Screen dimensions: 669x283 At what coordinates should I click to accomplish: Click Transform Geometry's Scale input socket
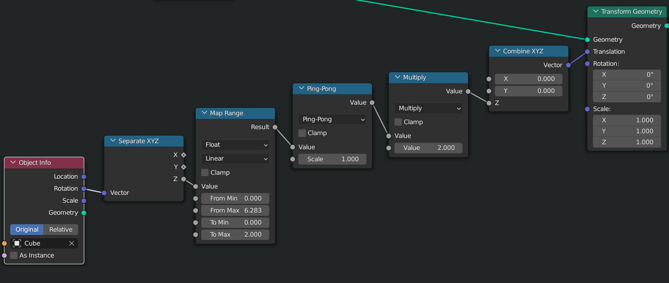587,109
